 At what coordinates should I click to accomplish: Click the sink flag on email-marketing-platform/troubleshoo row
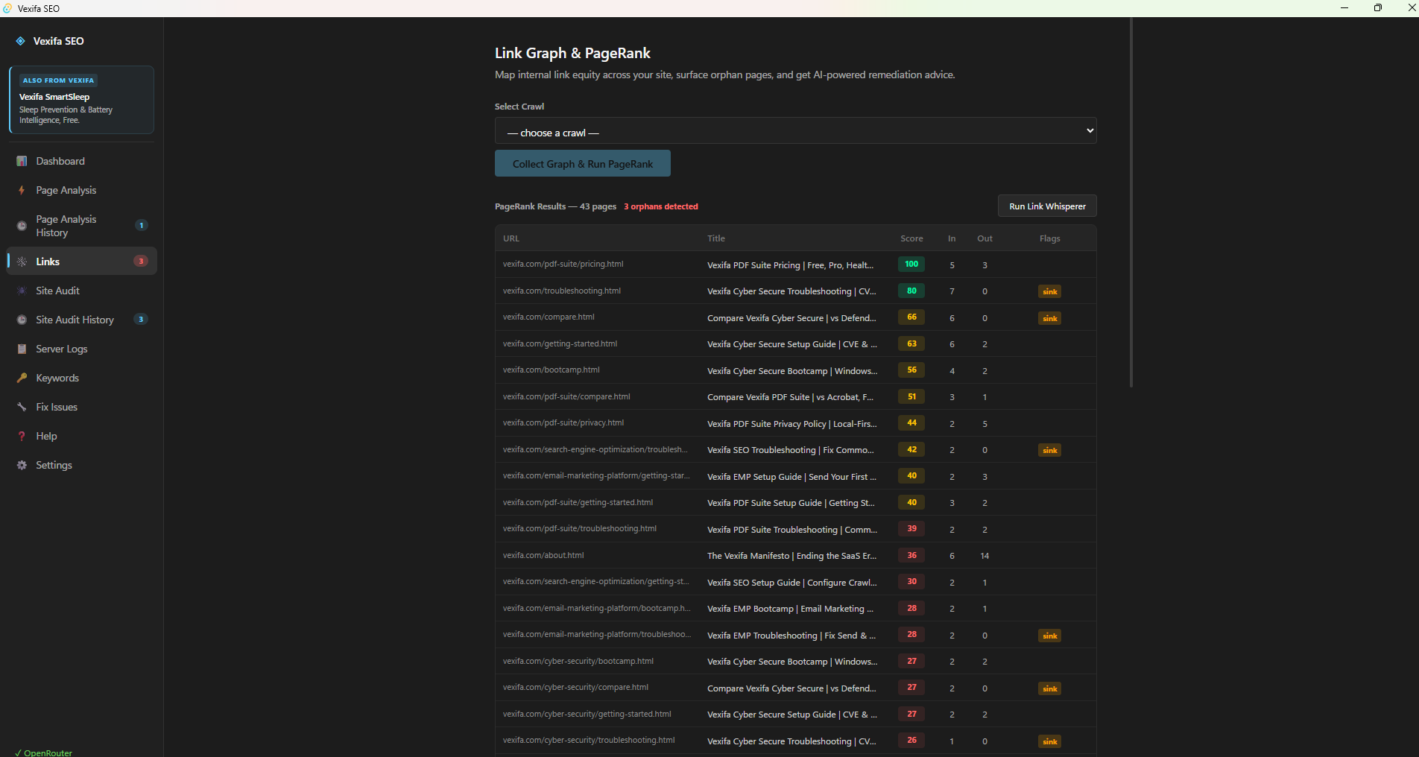pyautogui.click(x=1049, y=636)
